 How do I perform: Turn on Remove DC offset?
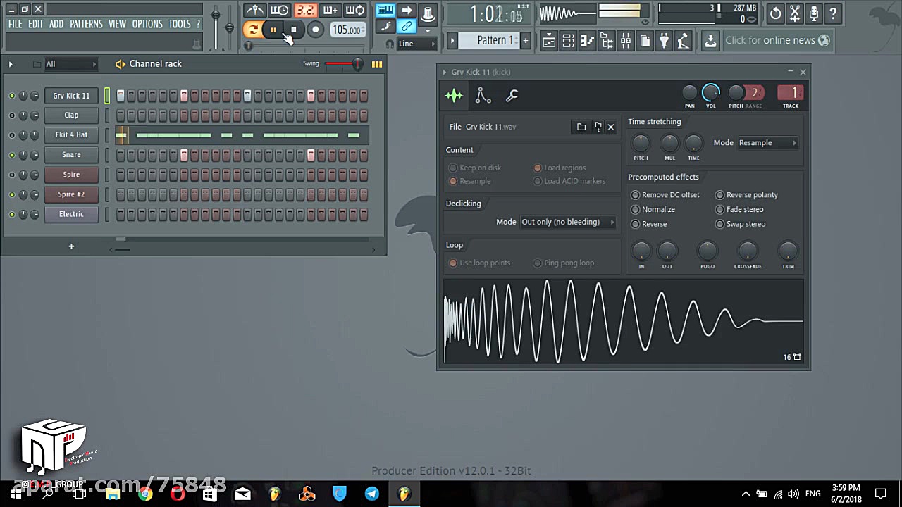[636, 195]
